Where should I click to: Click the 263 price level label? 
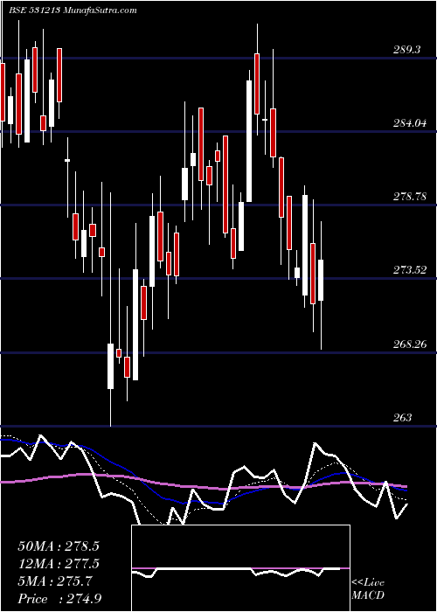coord(403,418)
